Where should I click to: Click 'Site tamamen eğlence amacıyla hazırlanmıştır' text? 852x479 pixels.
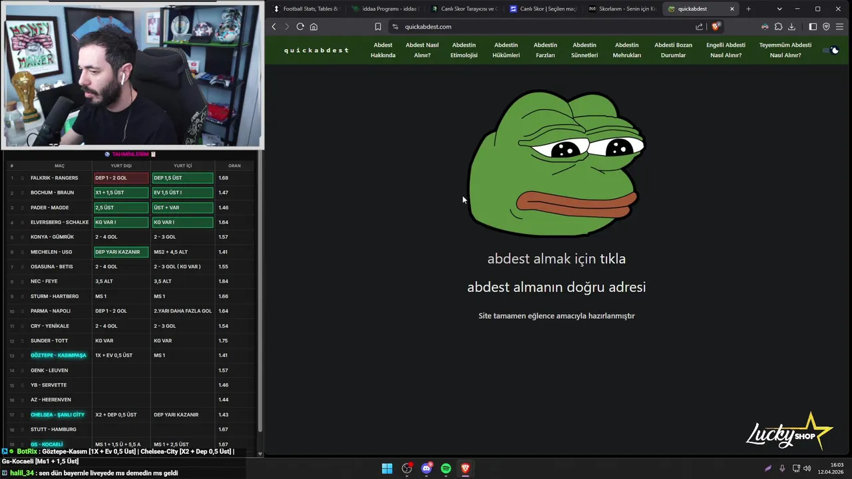coord(556,316)
